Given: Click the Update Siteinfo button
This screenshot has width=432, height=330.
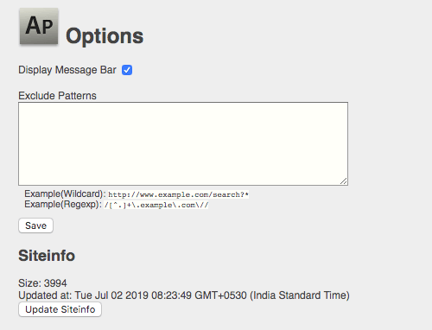Looking at the screenshot, I should (60, 309).
